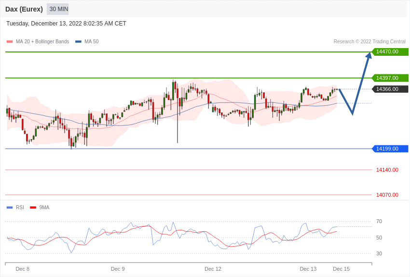This screenshot has width=410, height=277.
Task: Click the 14366.00 current price tag
Action: pyautogui.click(x=390, y=89)
